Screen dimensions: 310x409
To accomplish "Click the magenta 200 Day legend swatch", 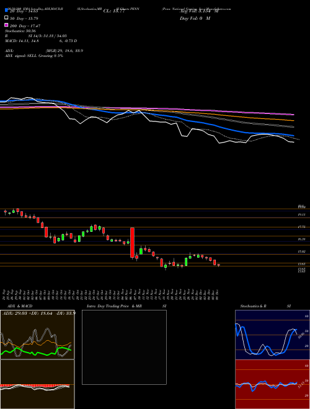I will point(7,25).
